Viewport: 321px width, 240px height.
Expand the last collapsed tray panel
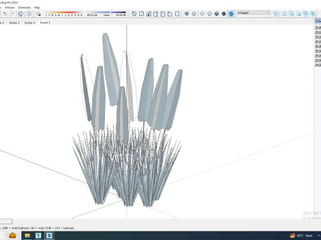(318, 65)
